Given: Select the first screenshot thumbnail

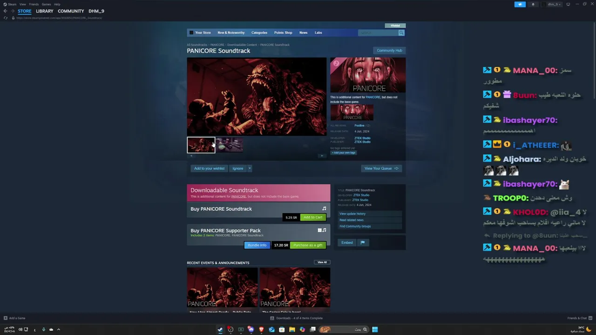Looking at the screenshot, I should 201,145.
